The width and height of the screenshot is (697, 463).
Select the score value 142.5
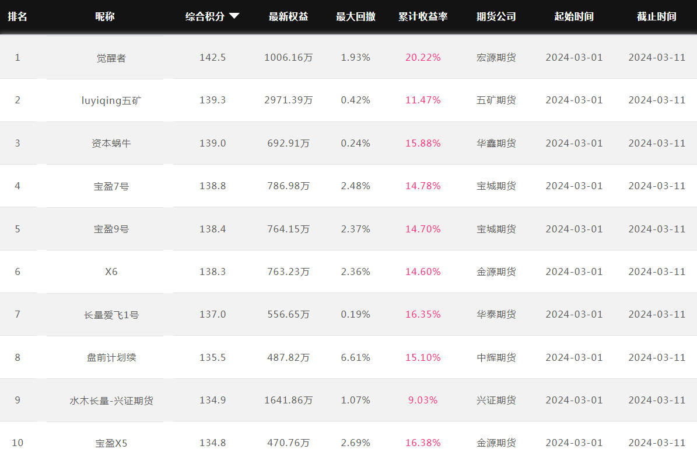tap(212, 57)
